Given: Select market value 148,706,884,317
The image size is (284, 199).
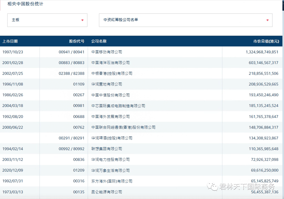Looking at the screenshot, I should point(263,127).
